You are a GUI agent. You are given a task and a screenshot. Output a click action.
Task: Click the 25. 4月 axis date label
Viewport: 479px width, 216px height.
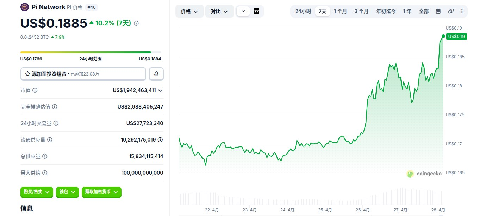click(325, 210)
